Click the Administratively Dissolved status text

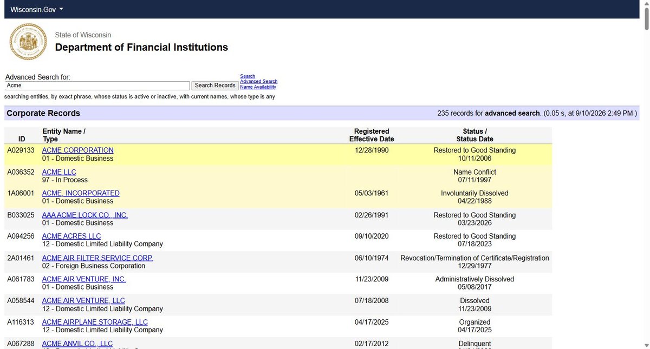[x=474, y=279]
